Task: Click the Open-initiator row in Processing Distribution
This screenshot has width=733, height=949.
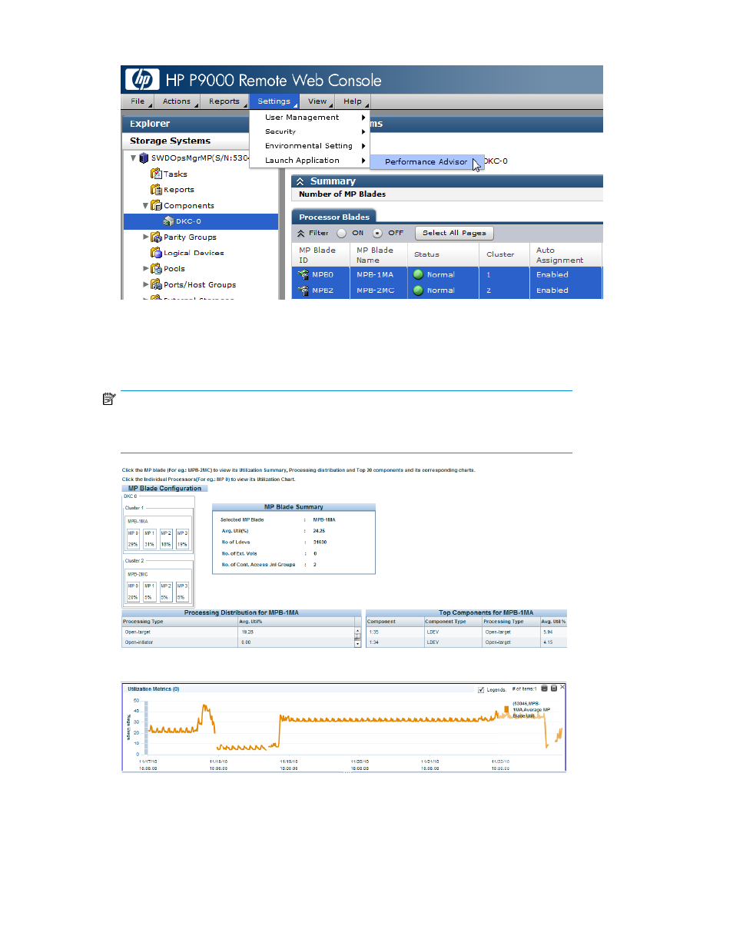Action: (238, 642)
